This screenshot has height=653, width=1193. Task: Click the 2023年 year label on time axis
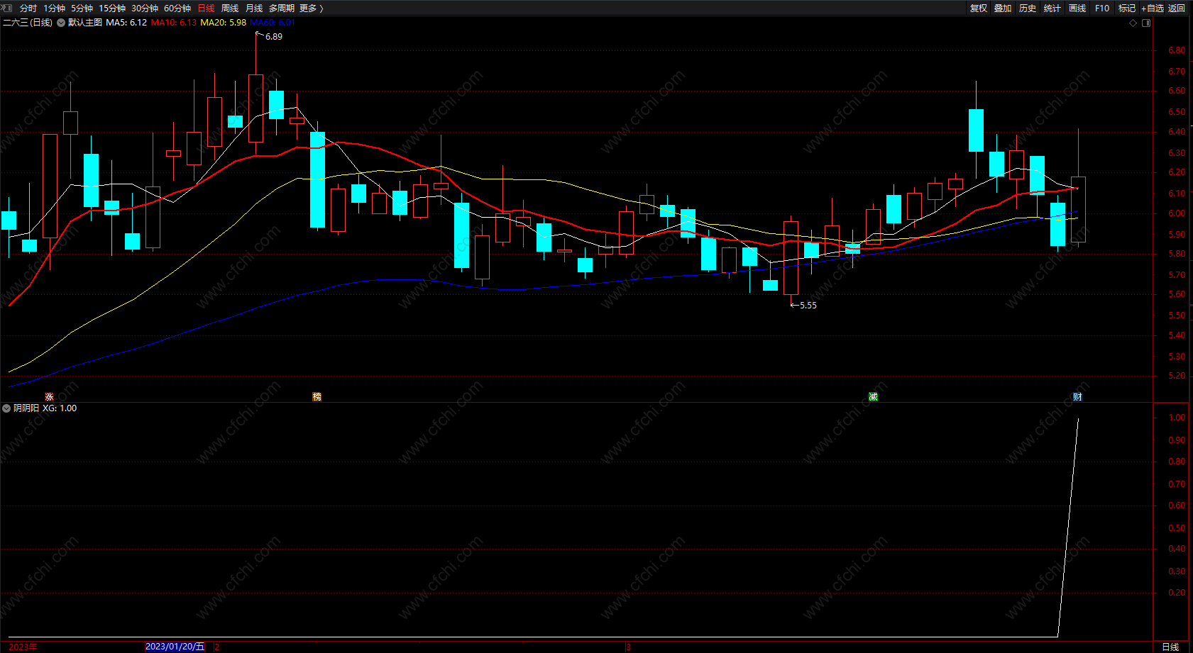coord(23,647)
